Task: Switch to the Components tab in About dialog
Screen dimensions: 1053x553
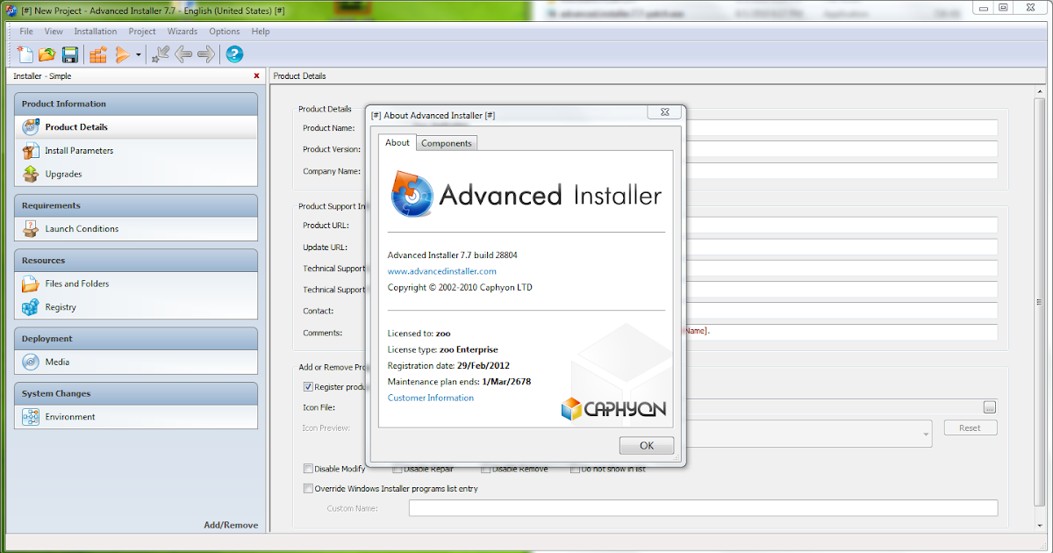Action: [x=447, y=143]
